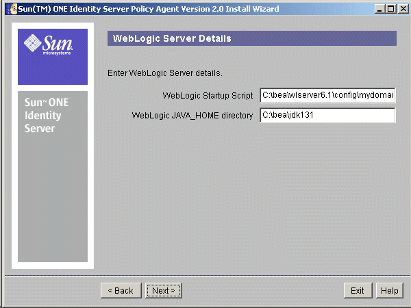The image size is (411, 308).
Task: Click the 'WebLogic Server Details' heading
Action: [172, 38]
